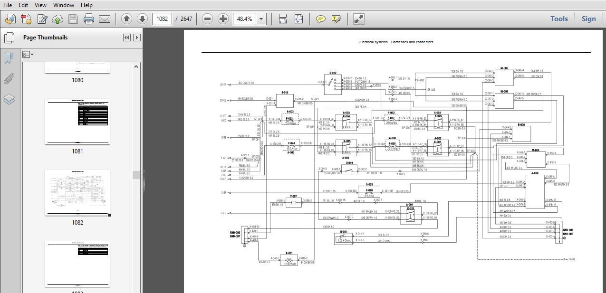The image size is (606, 293).
Task: Open the Window menu
Action: pyautogui.click(x=64, y=5)
